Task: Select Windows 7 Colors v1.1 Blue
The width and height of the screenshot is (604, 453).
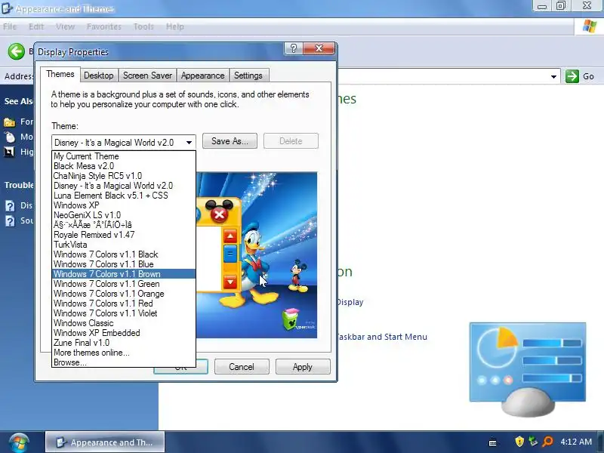Action: tap(124, 264)
